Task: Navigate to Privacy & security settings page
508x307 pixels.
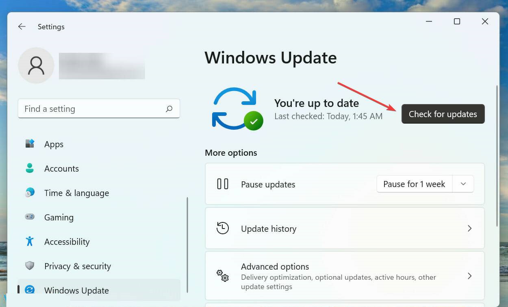Action: pos(77,266)
